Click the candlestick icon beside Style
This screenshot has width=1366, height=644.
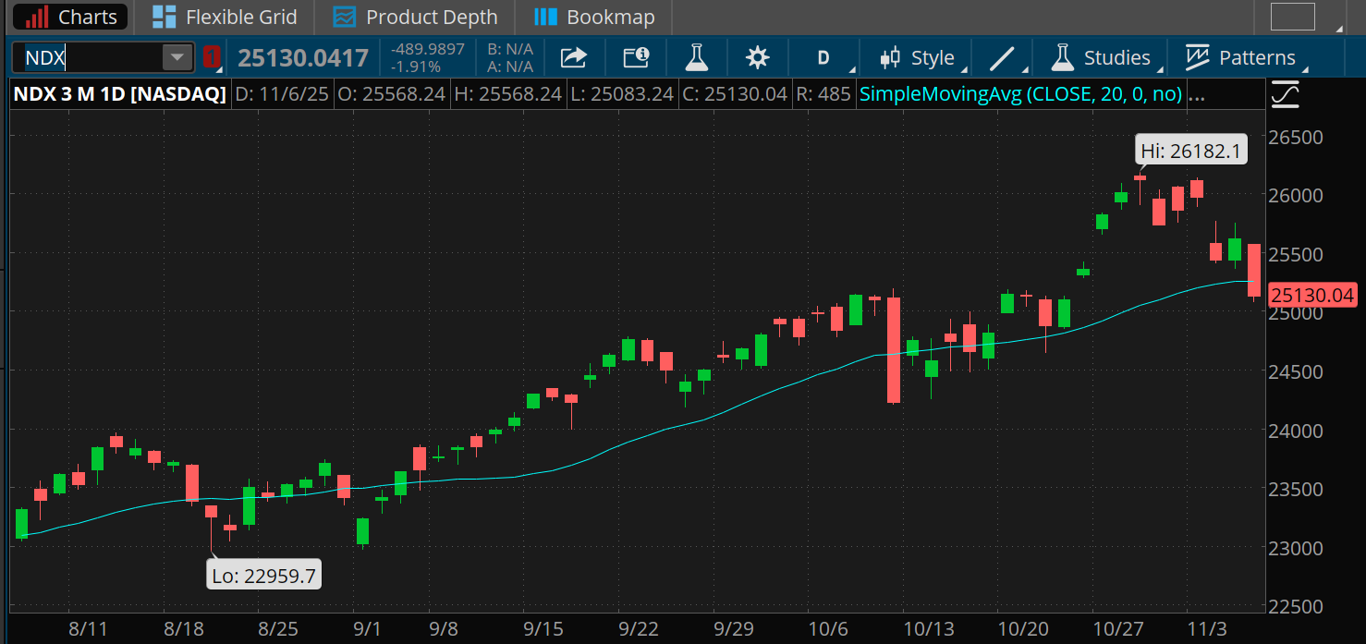click(x=889, y=56)
